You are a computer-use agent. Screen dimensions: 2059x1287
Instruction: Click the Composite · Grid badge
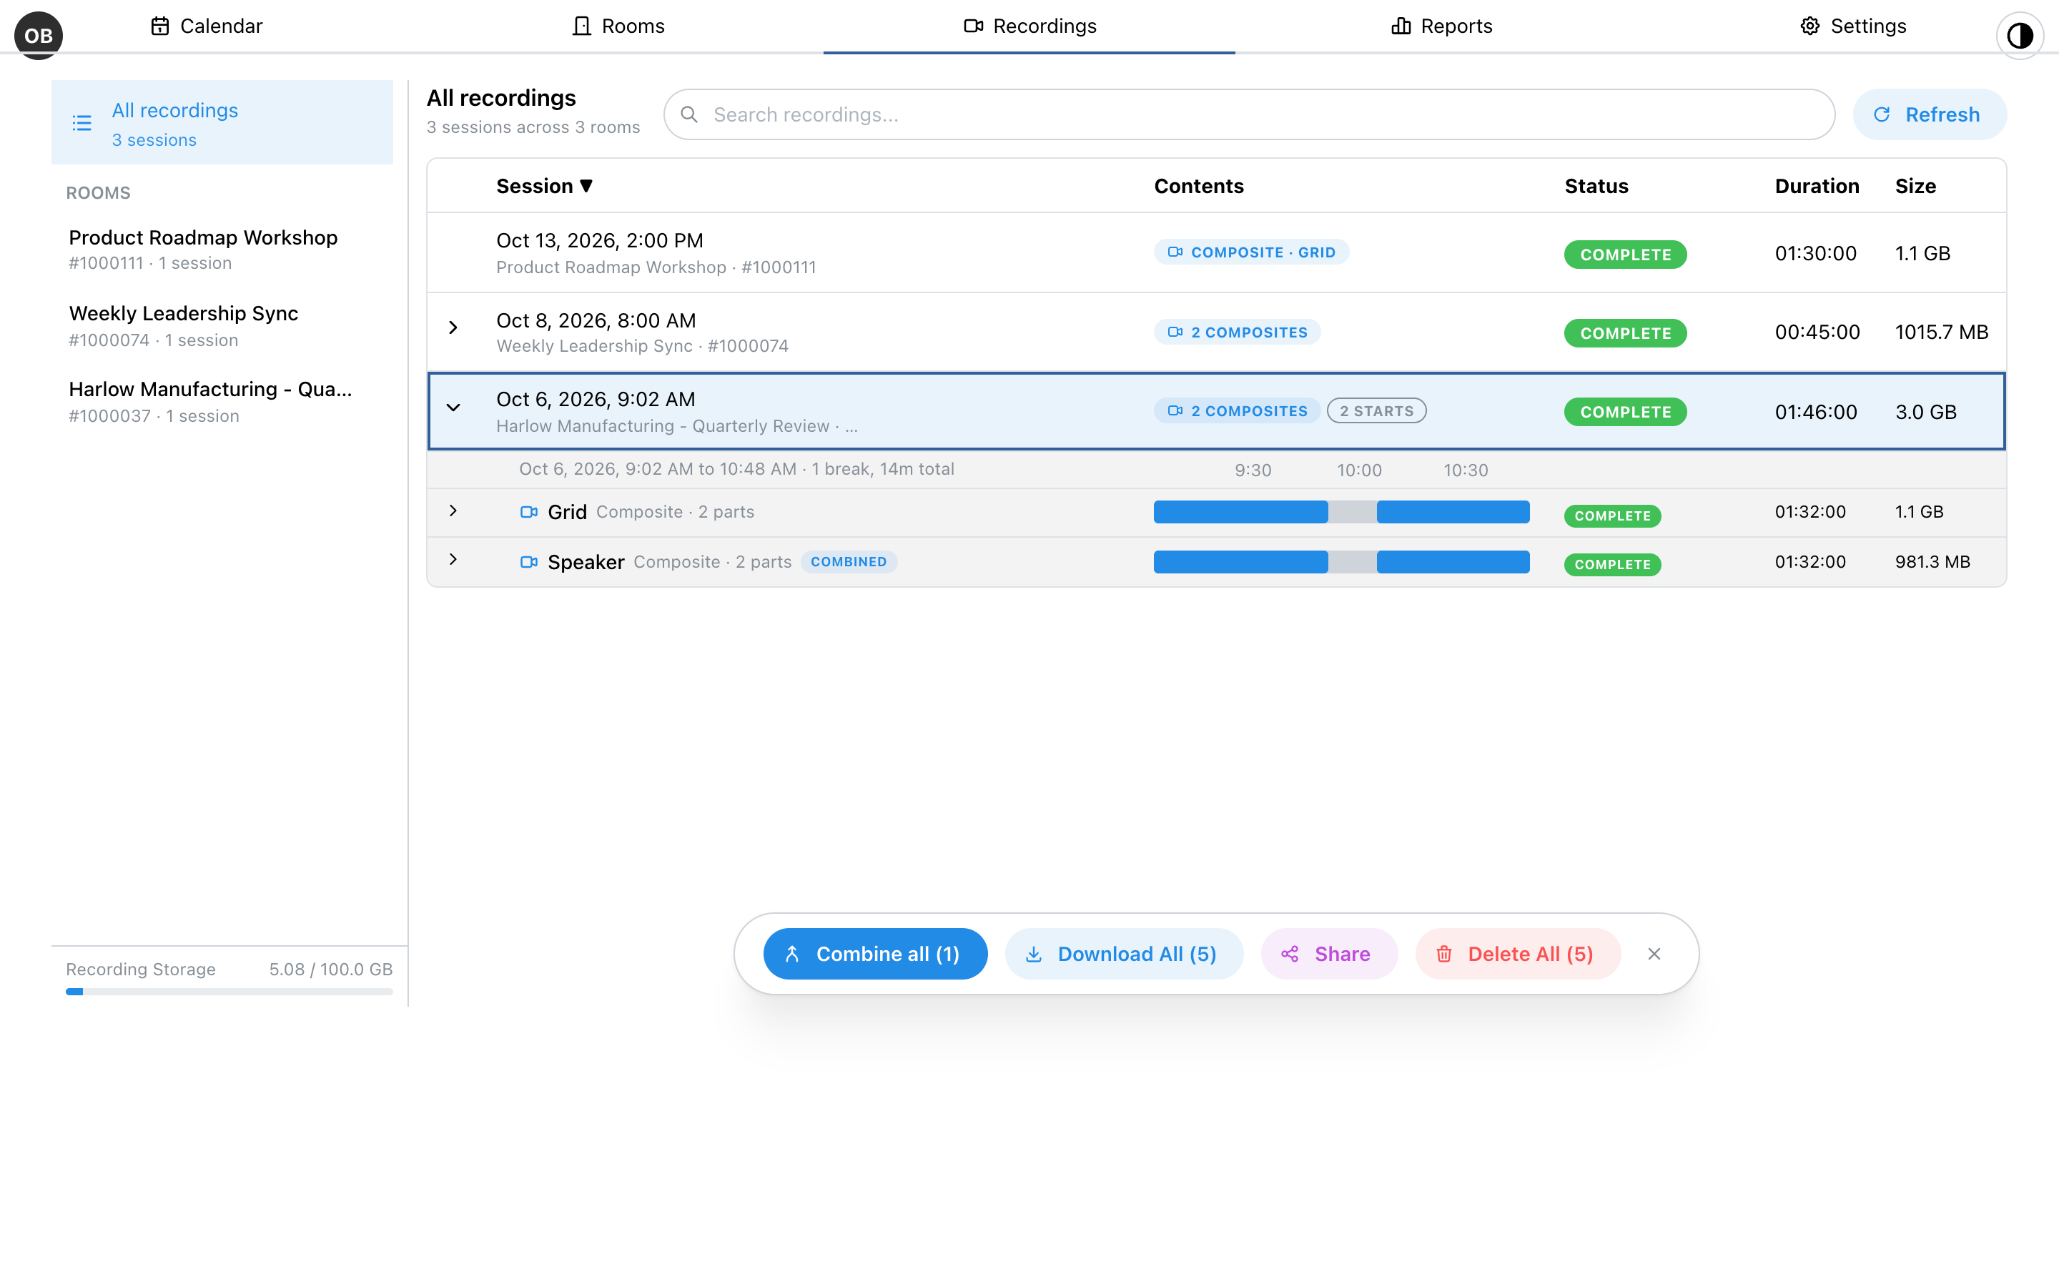tap(1250, 253)
